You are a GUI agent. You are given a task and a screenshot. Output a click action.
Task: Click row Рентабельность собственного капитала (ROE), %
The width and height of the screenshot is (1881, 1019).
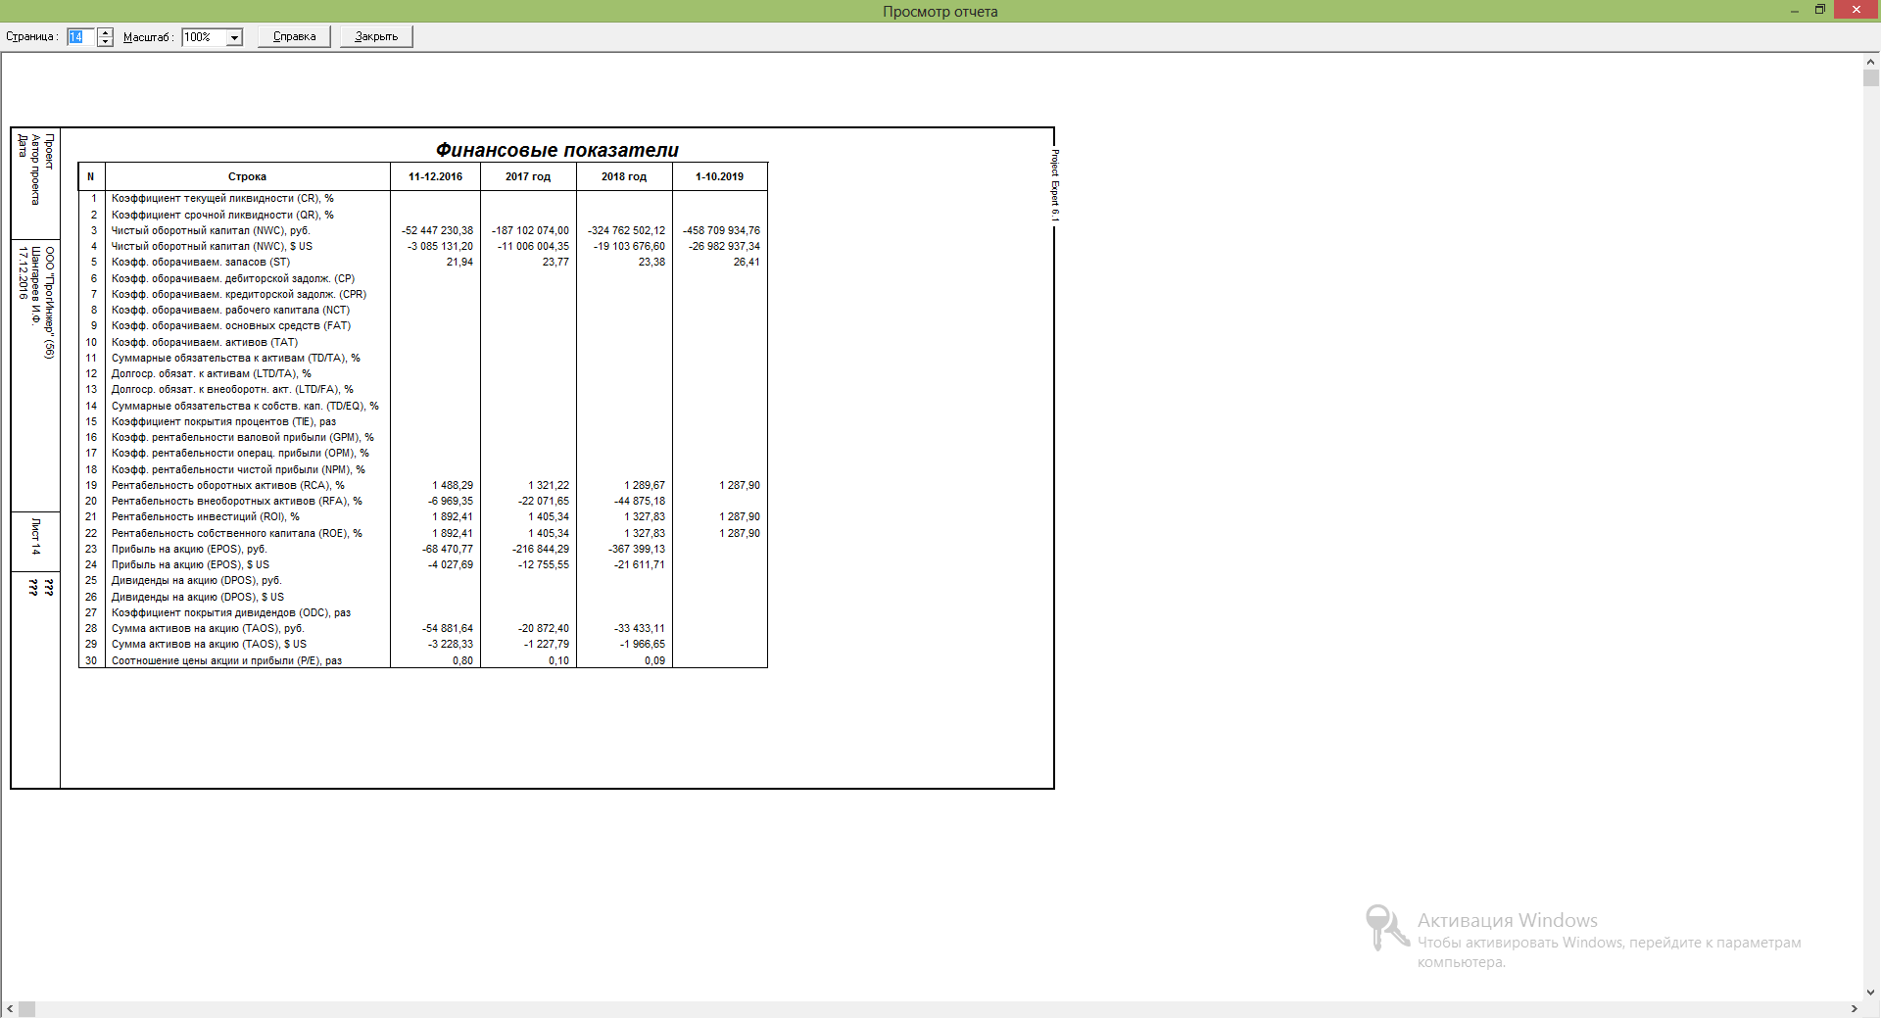422,533
